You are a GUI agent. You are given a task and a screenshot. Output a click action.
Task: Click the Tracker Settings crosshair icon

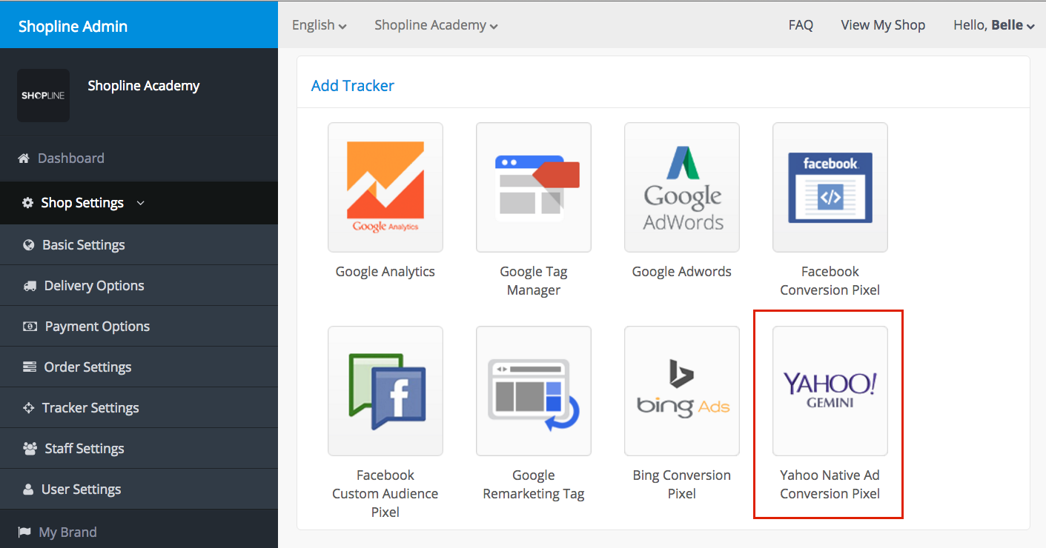pyautogui.click(x=29, y=408)
